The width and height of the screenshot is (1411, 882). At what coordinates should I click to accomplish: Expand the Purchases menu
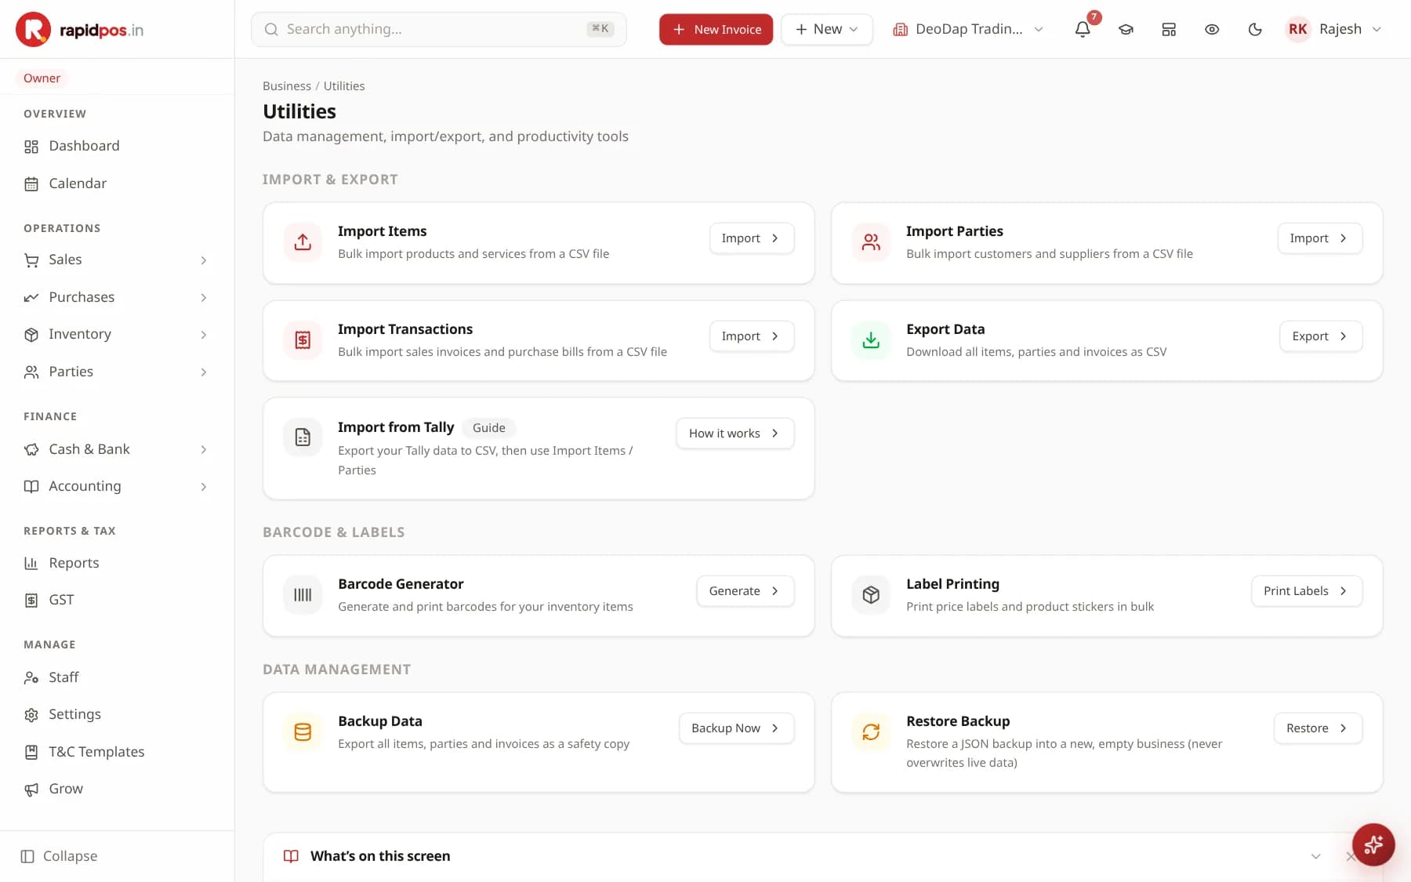coord(118,297)
